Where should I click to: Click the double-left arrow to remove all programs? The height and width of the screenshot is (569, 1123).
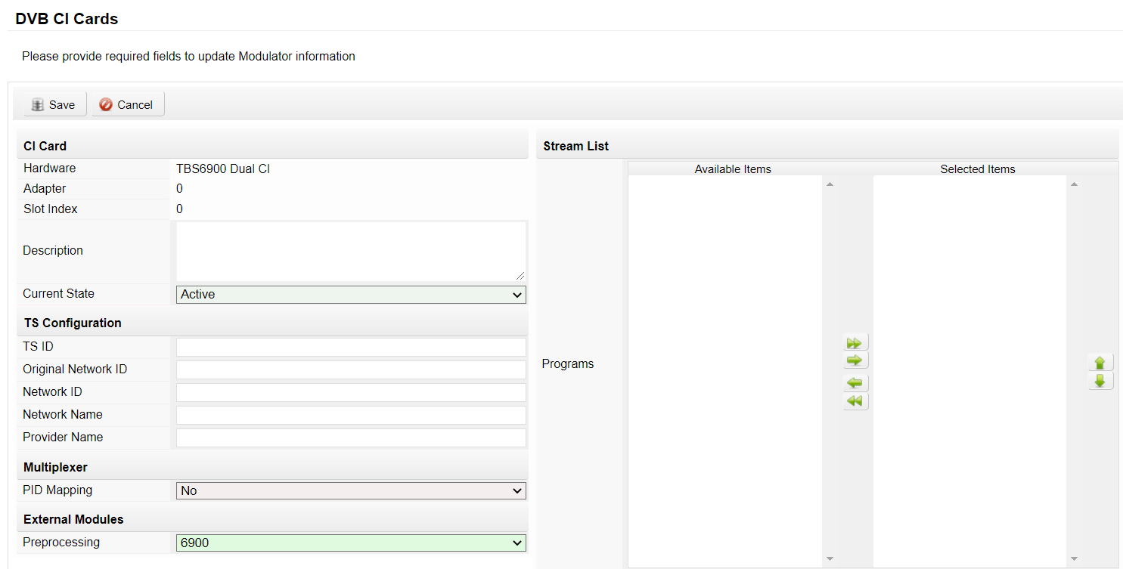tap(855, 401)
